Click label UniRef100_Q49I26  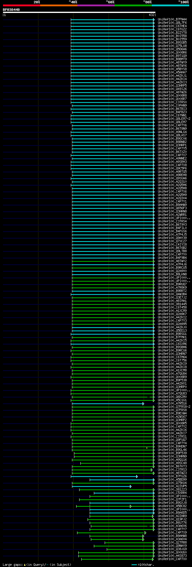click(172, 89)
